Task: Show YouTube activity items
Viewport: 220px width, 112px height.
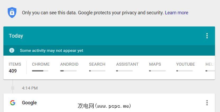Action: (185, 64)
